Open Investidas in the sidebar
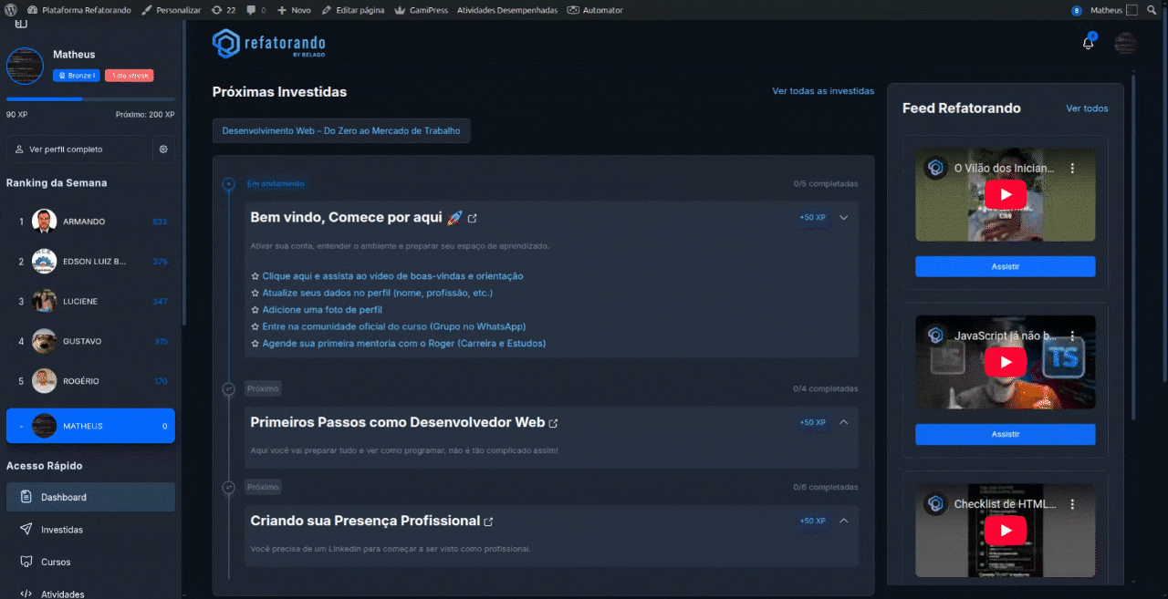Screen dimensions: 1168x599 pyautogui.click(x=62, y=530)
